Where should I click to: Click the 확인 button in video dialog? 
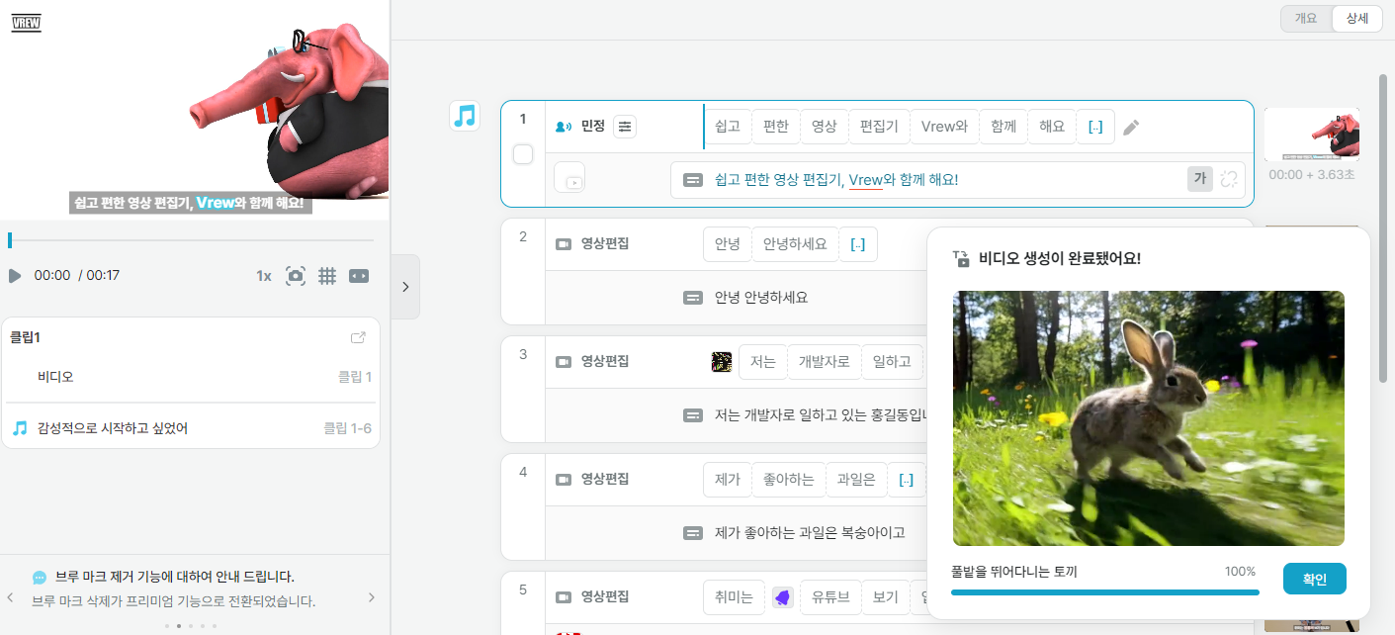tap(1315, 579)
